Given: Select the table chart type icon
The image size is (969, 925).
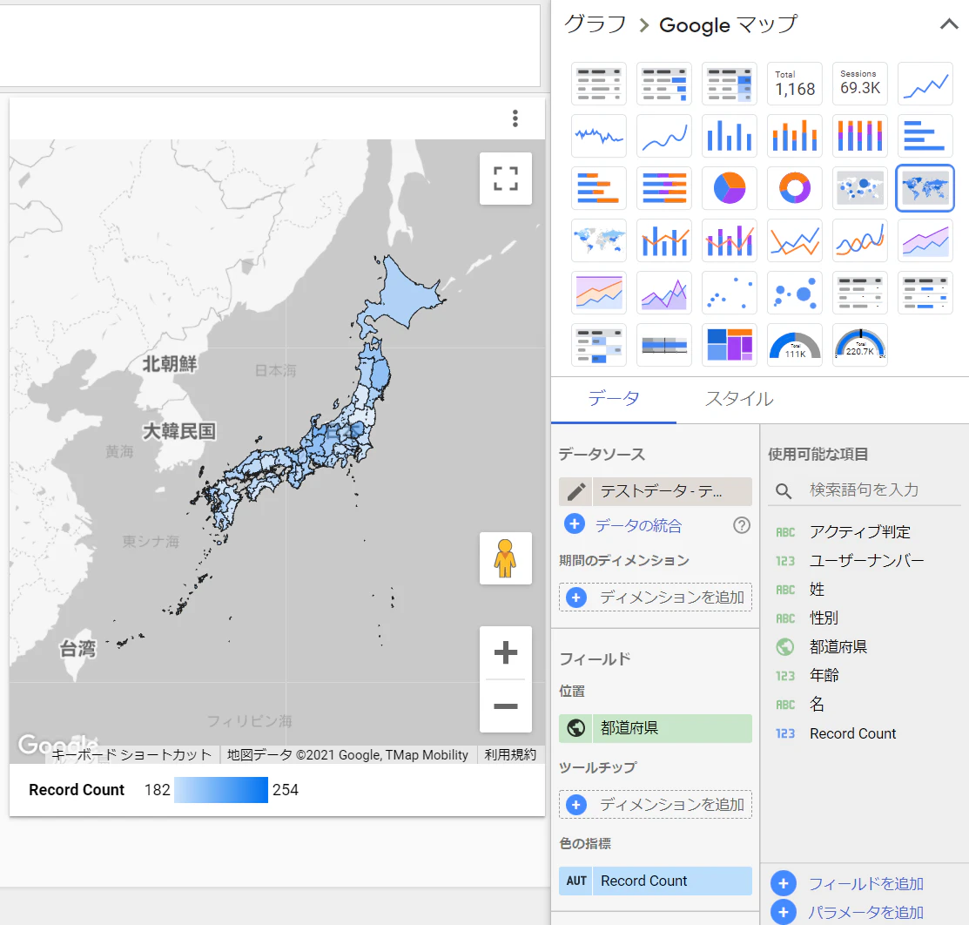Looking at the screenshot, I should coord(599,84).
